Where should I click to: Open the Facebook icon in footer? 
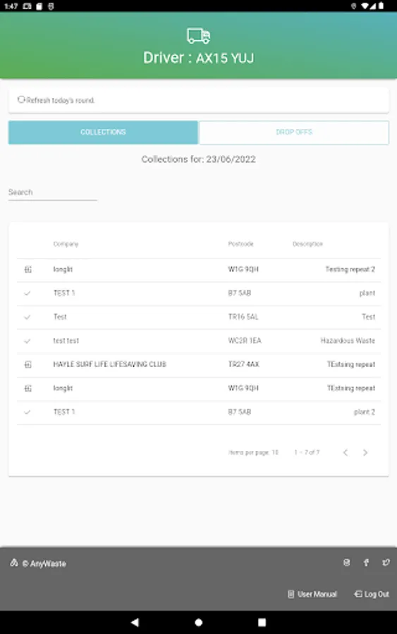(366, 562)
